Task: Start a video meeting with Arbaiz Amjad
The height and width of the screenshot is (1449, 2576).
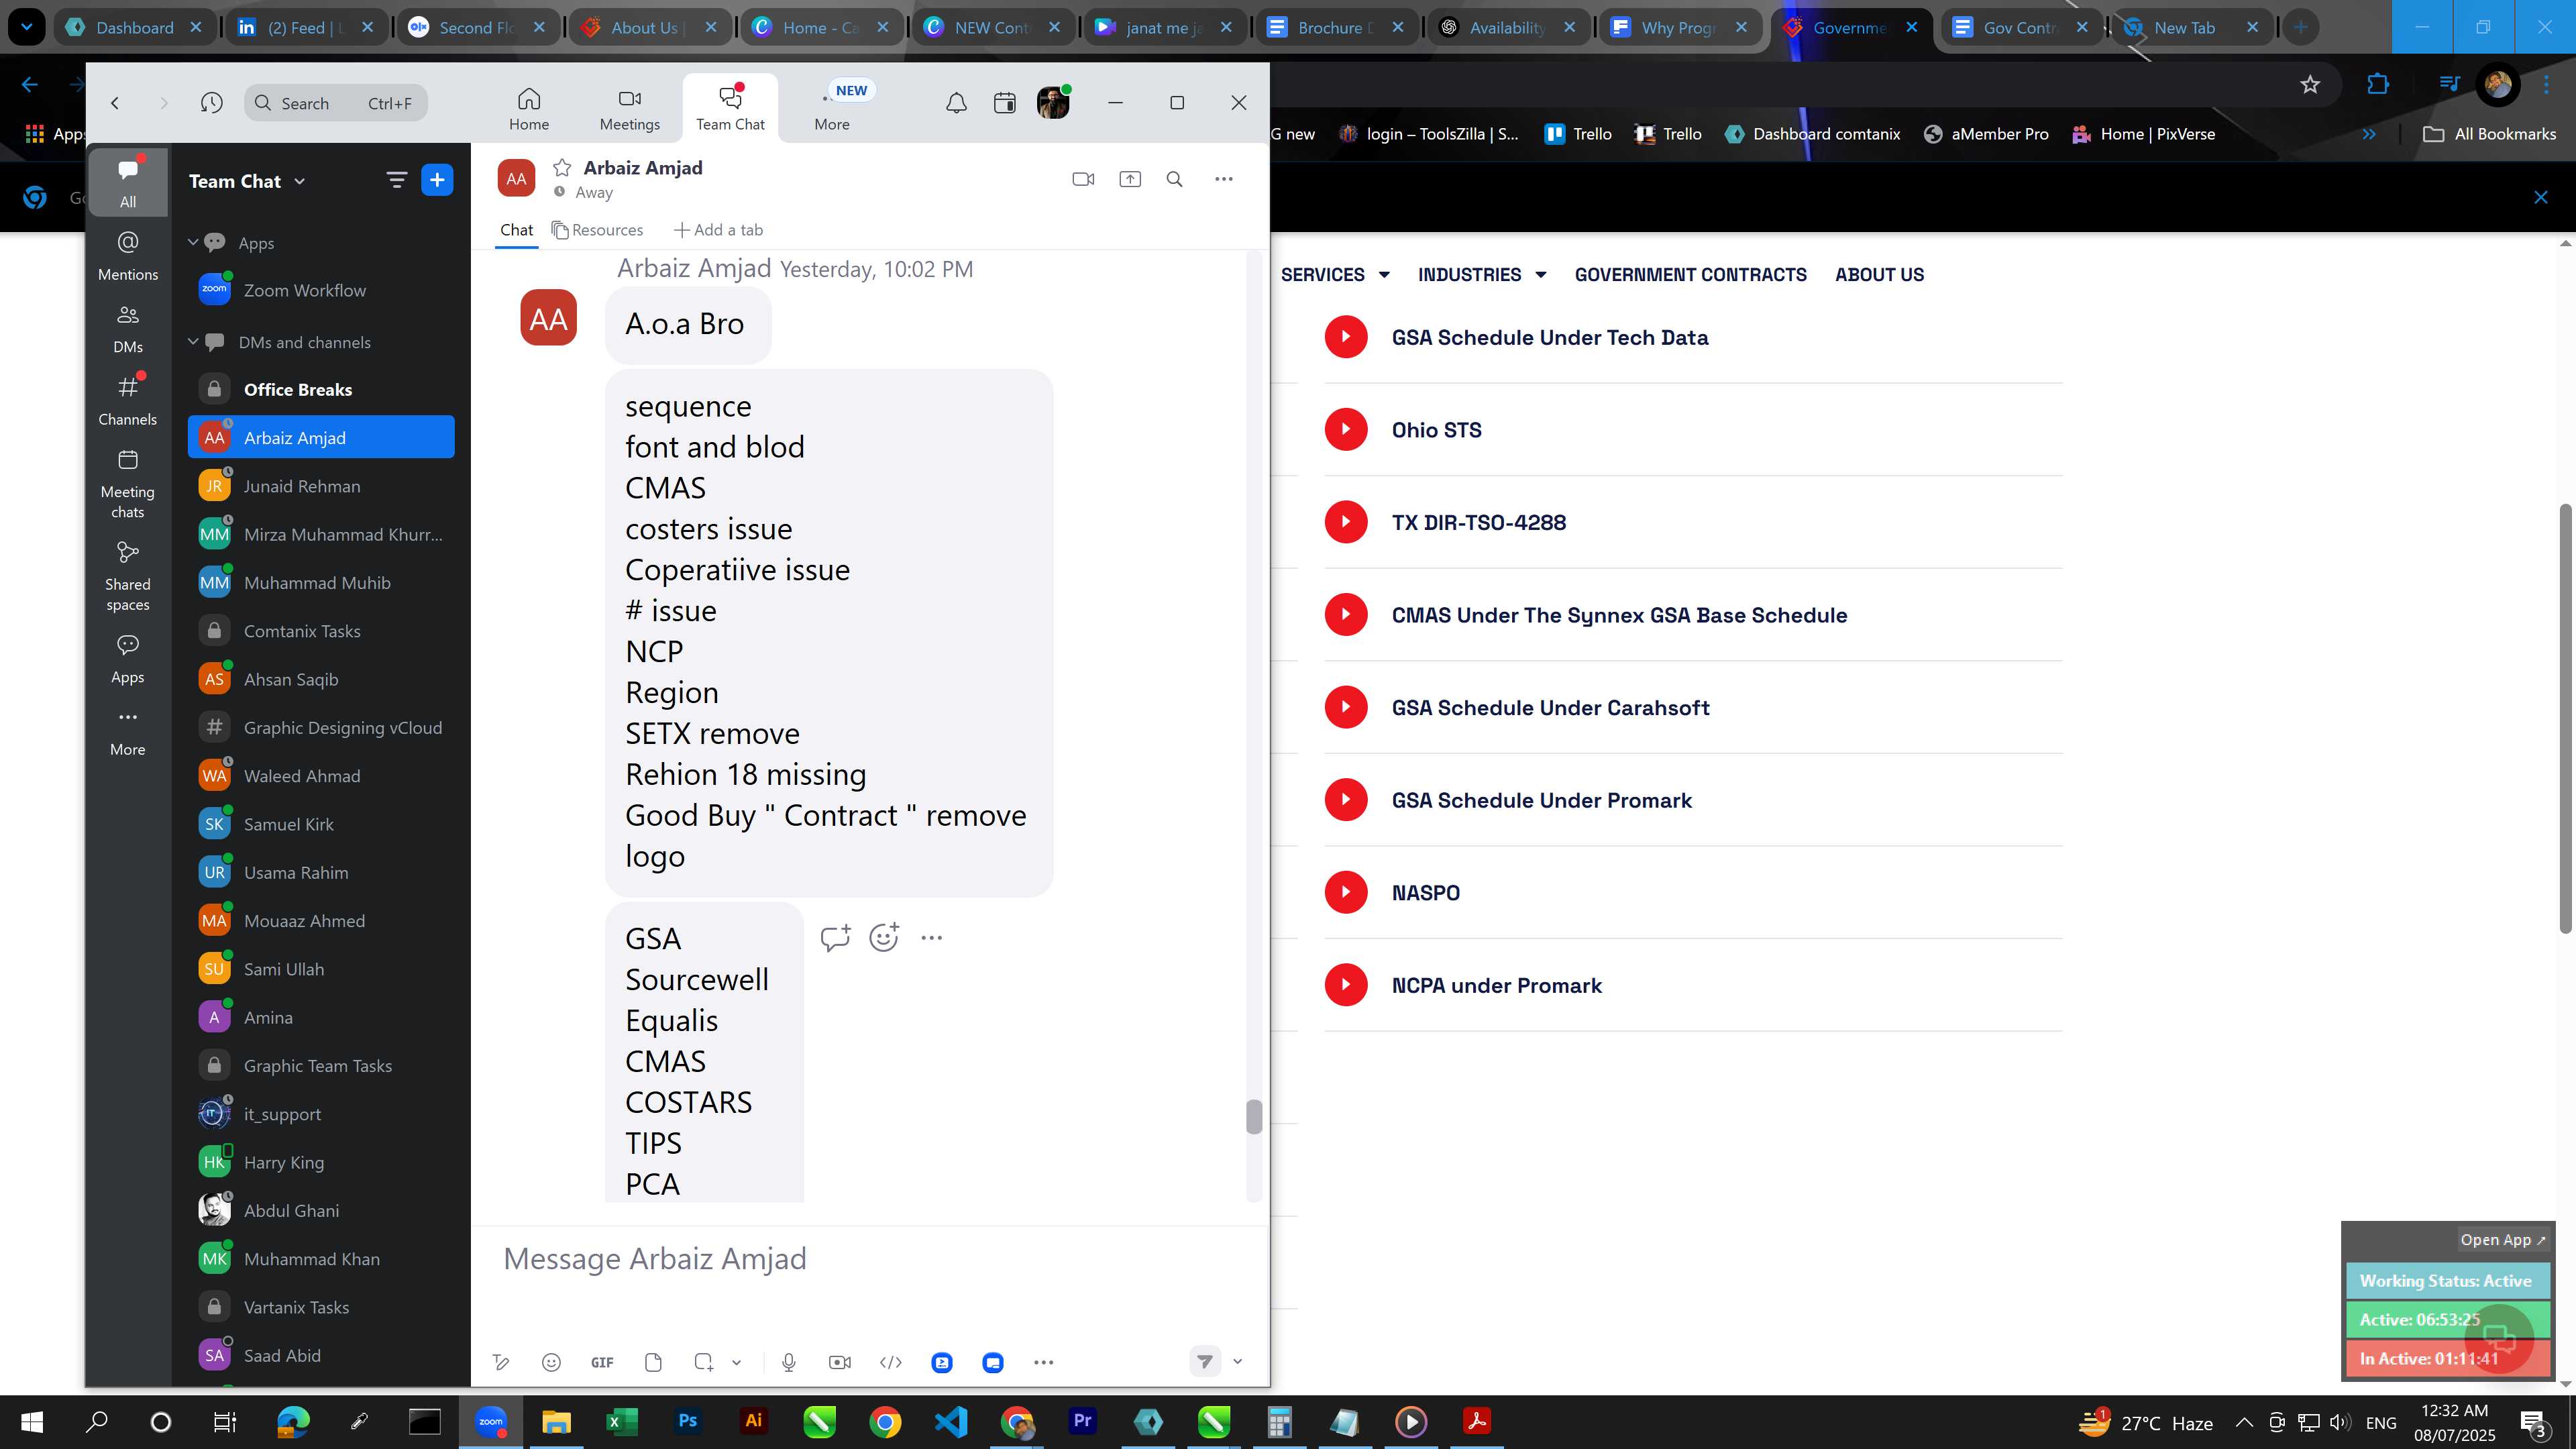Action: [1083, 179]
